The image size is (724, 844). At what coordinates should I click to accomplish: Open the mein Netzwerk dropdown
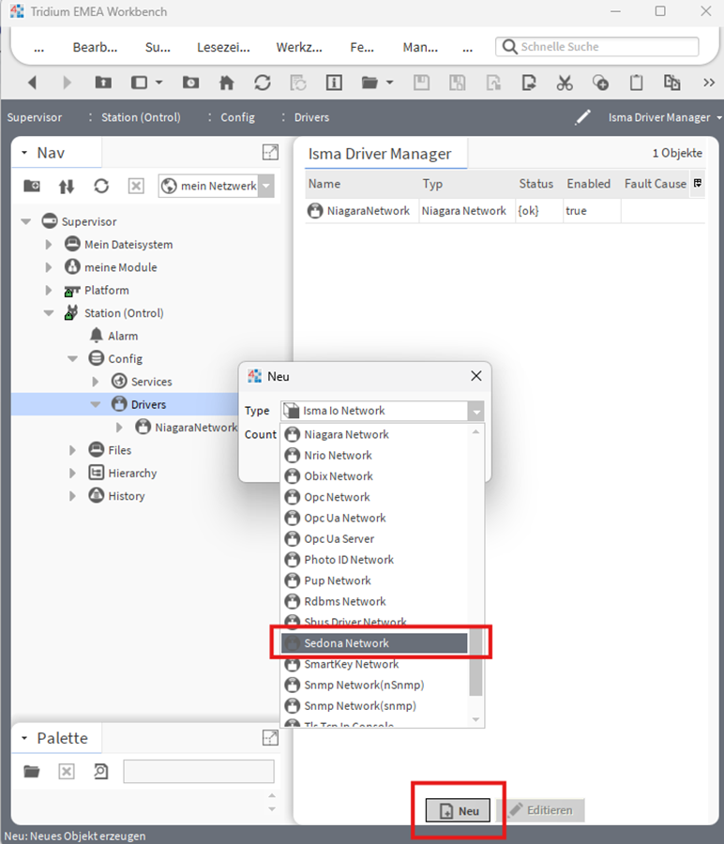tap(266, 187)
